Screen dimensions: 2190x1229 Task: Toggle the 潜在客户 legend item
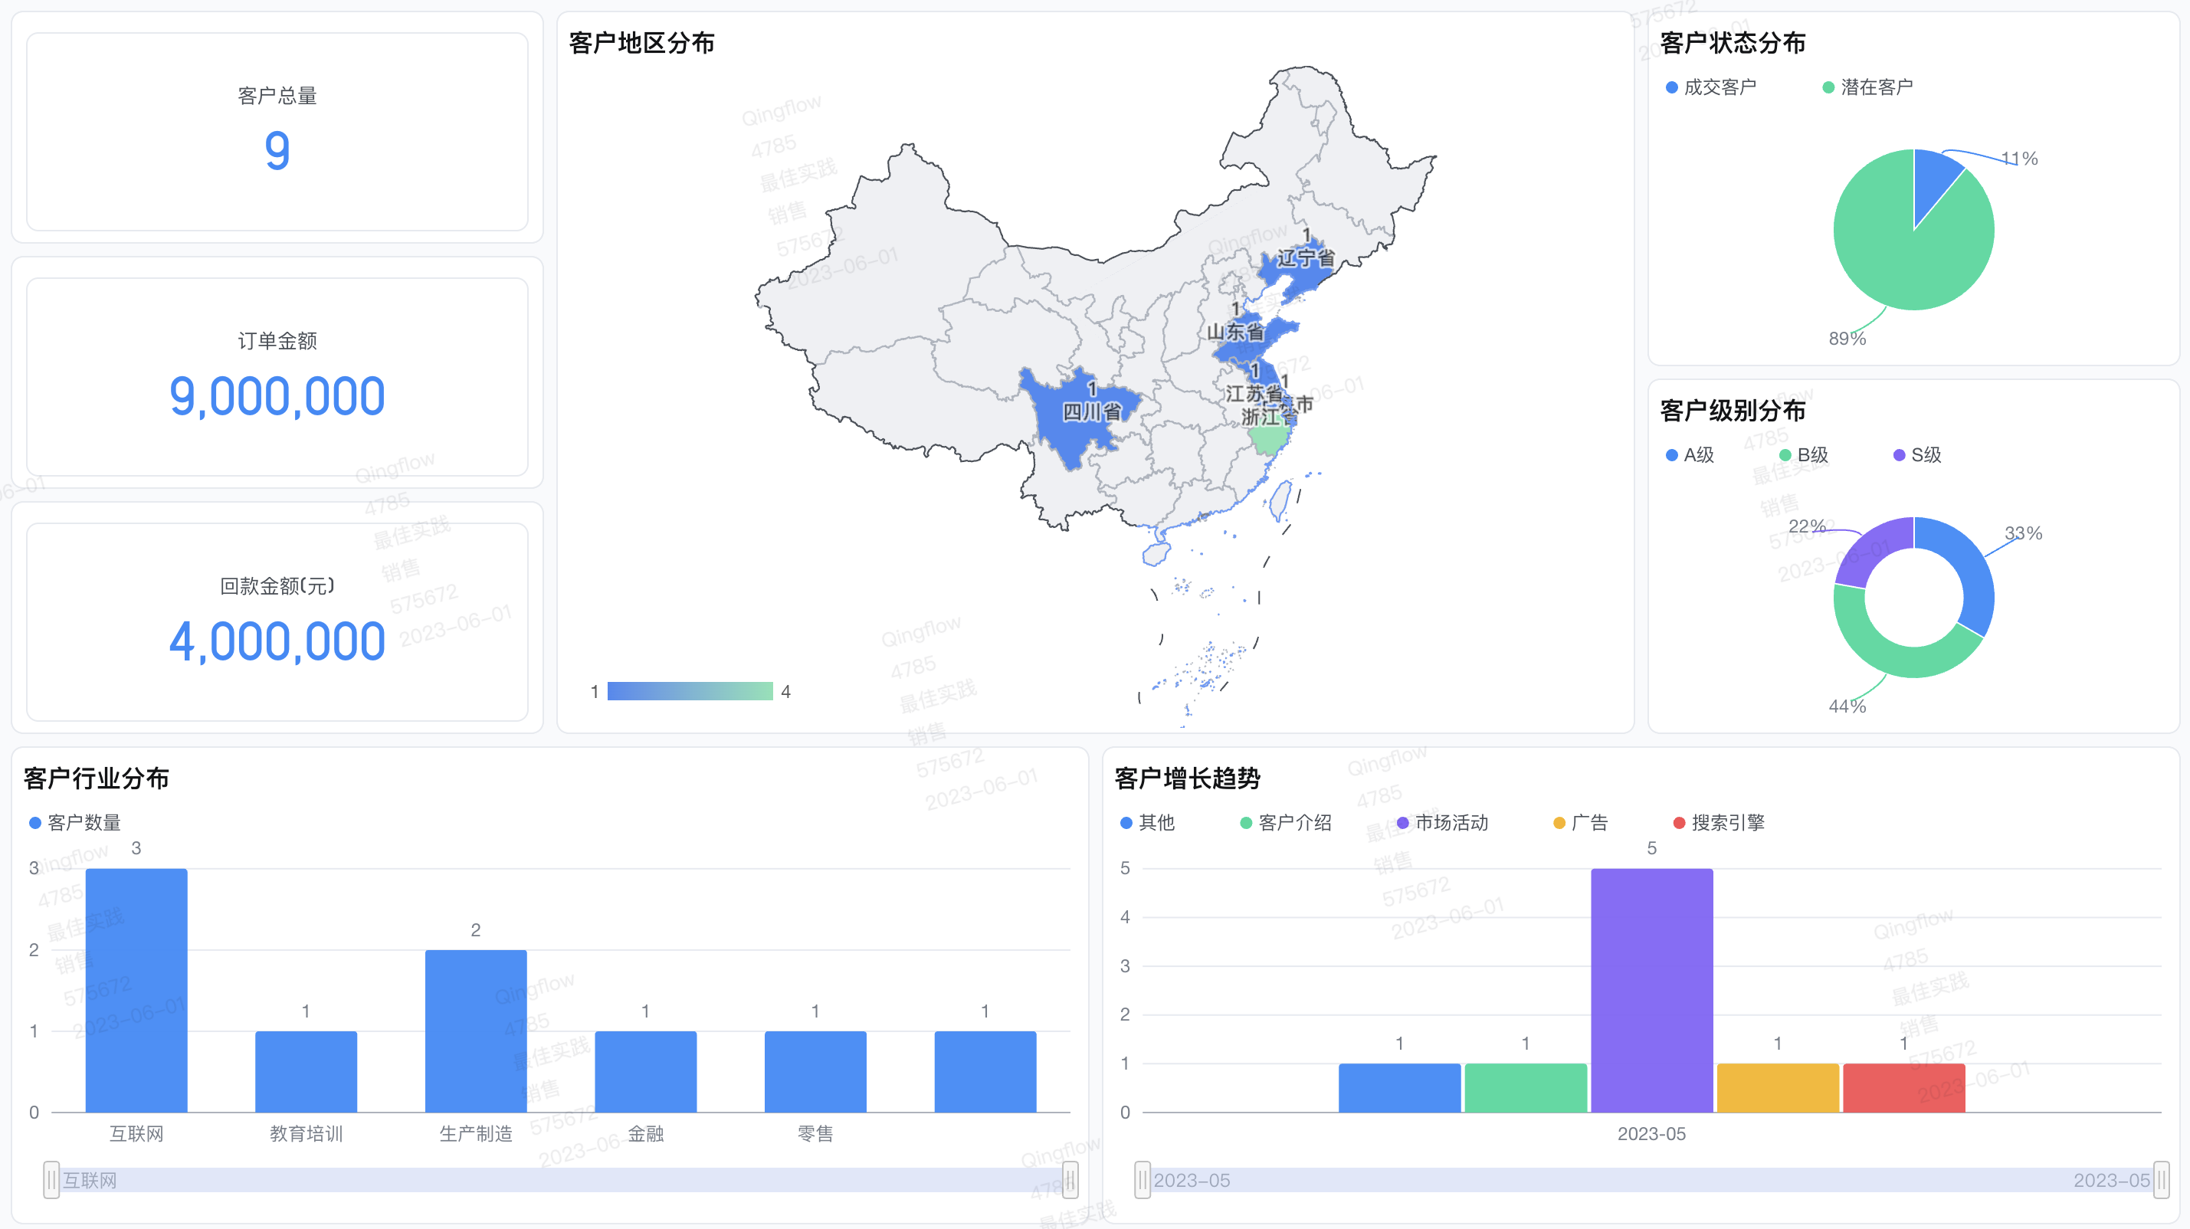click(x=1867, y=87)
